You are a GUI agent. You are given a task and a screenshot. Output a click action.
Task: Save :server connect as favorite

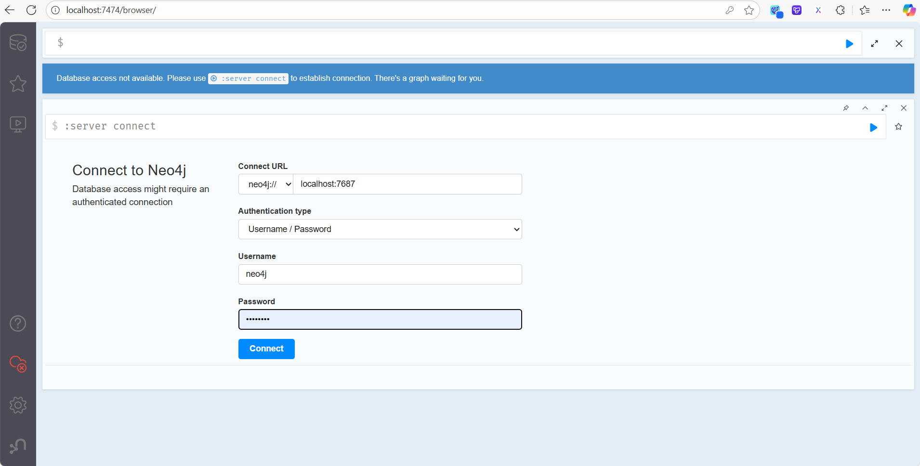tap(898, 127)
